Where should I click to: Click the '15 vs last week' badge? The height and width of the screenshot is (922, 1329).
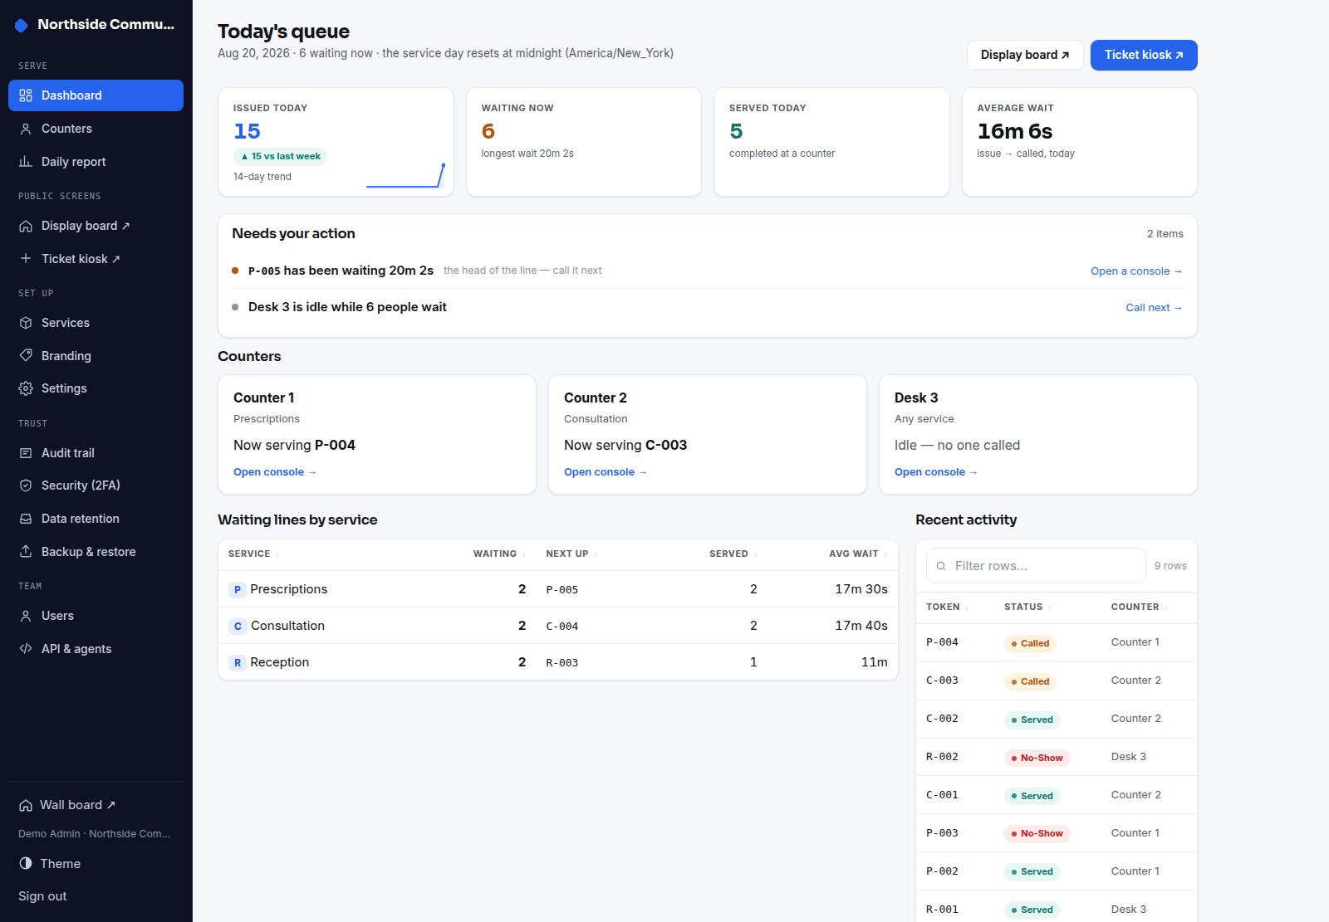pyautogui.click(x=281, y=156)
